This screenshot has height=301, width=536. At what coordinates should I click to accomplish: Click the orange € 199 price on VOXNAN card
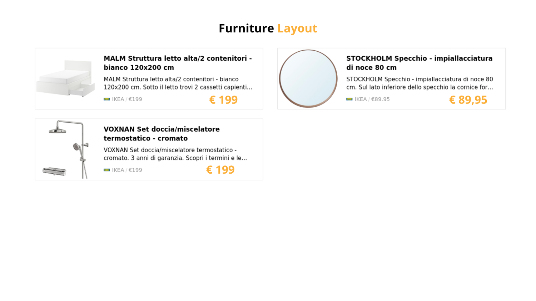click(220, 170)
